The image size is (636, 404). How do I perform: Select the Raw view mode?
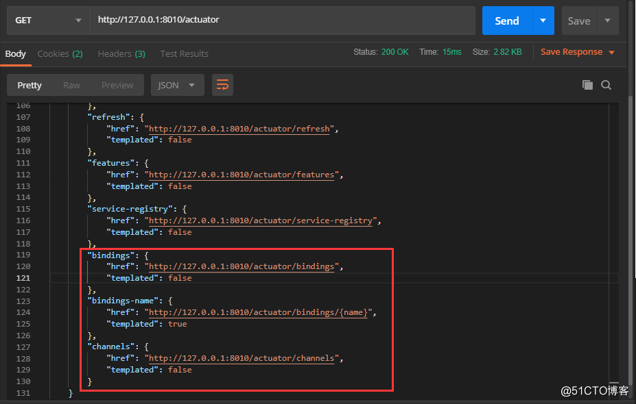(x=71, y=85)
